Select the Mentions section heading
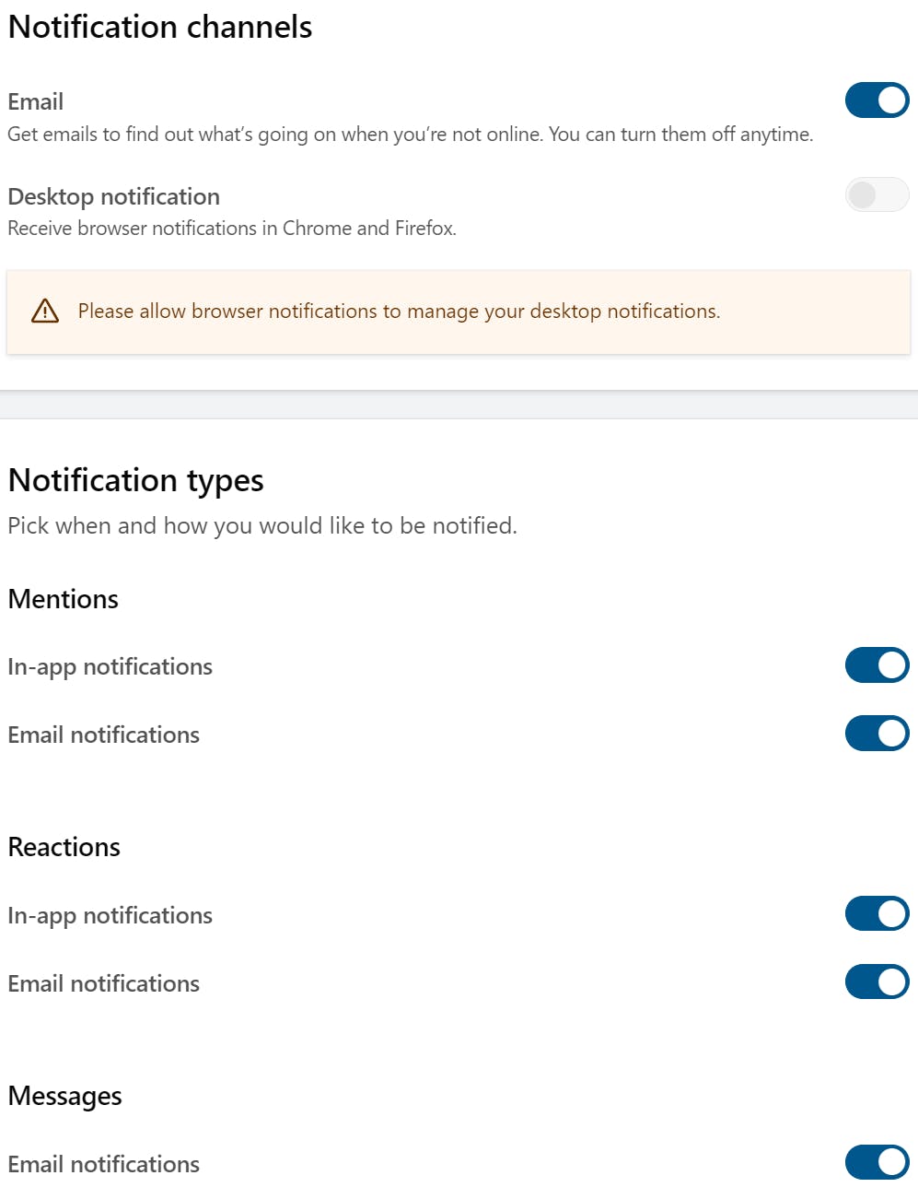The height and width of the screenshot is (1199, 918). tap(64, 600)
